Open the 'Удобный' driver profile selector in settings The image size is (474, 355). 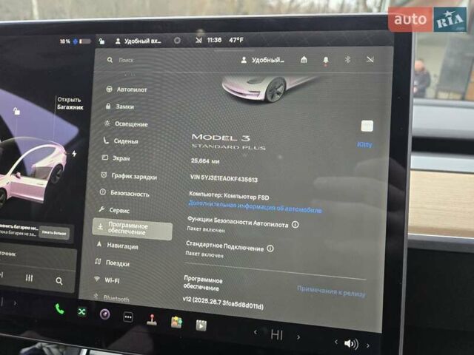264,60
